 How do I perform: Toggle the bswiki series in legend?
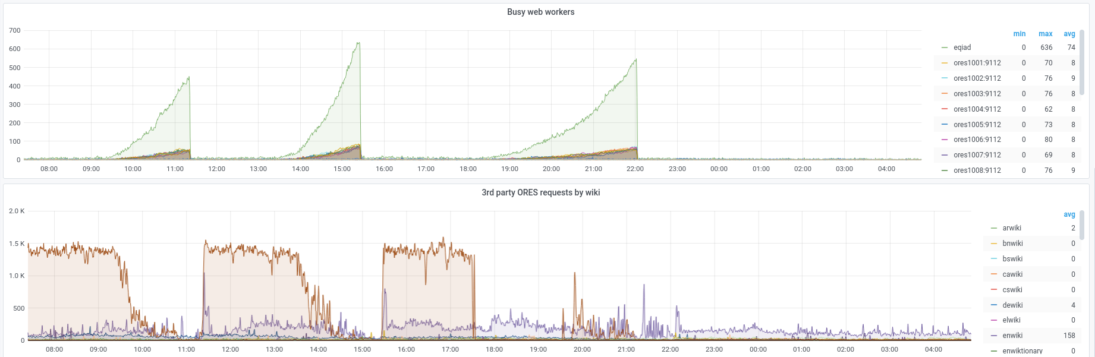pos(1012,259)
